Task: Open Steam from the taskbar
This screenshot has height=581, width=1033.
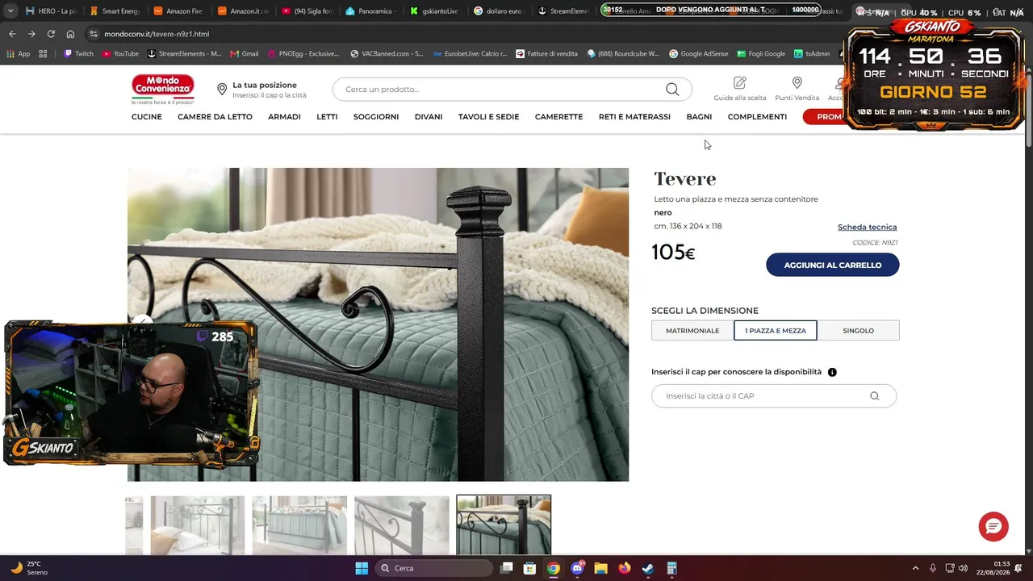Action: [647, 568]
